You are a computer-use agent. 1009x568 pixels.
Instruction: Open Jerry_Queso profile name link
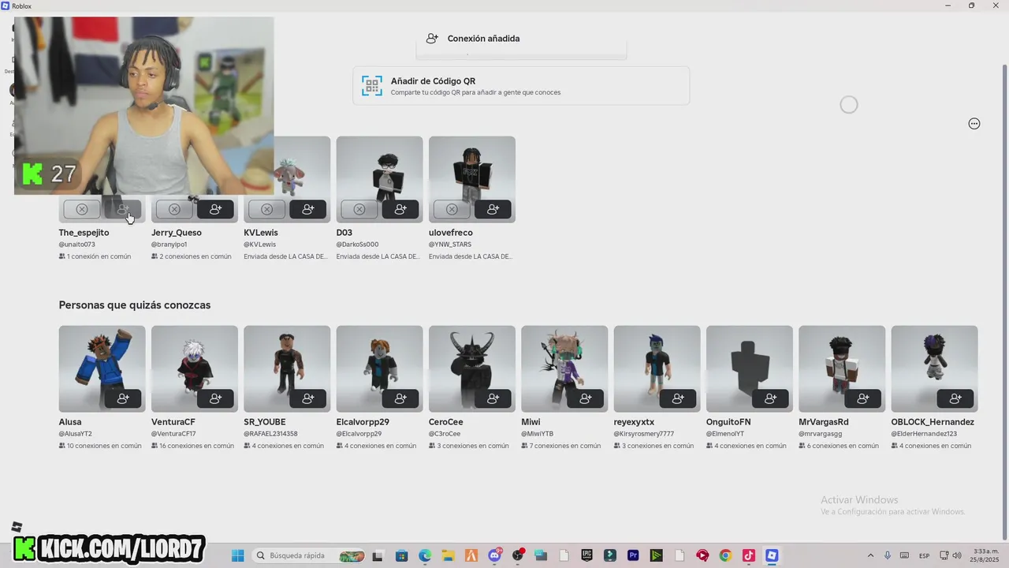(x=177, y=233)
